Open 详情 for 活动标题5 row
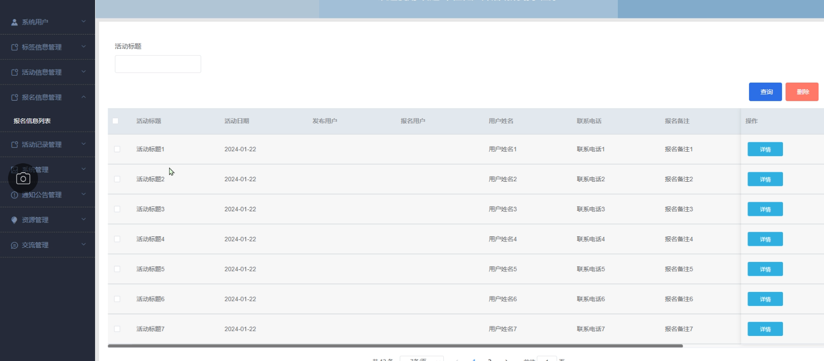 point(765,269)
